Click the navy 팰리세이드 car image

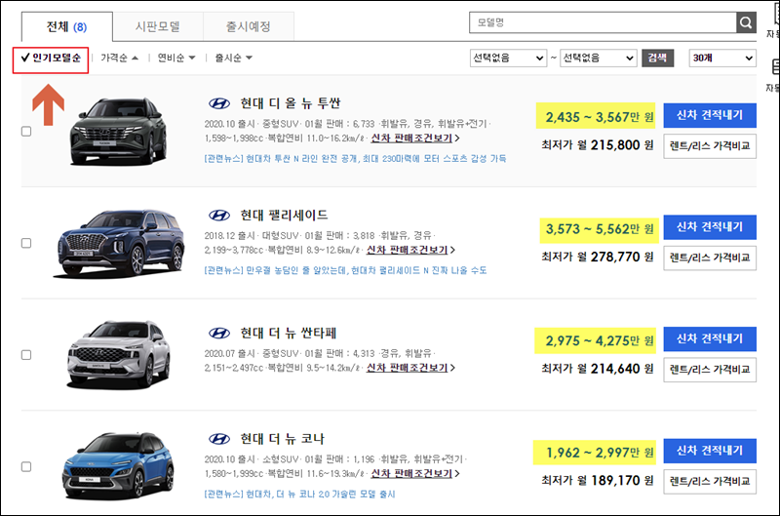(121, 243)
